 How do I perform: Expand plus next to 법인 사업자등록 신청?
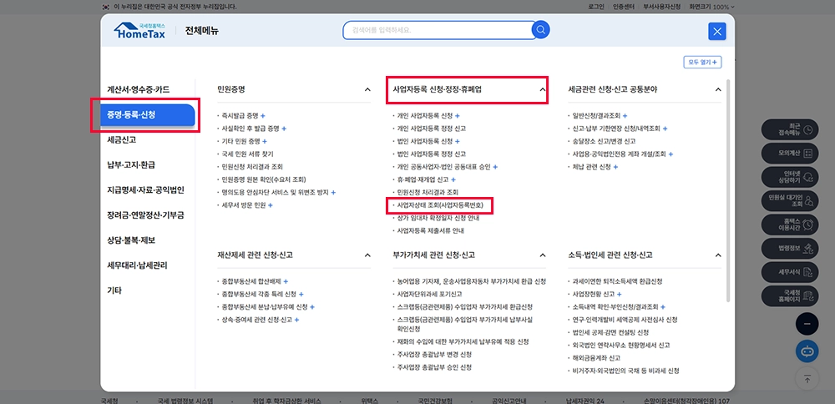click(457, 141)
